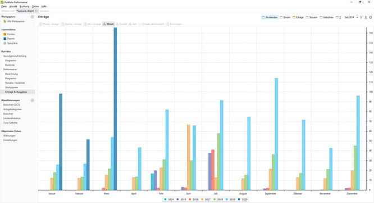Open Berechnung under Performance
This screenshot has height=203, width=374.
coord(11,74)
